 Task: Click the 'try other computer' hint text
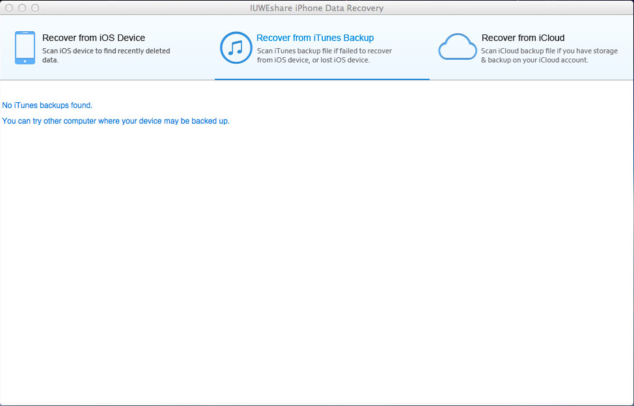(x=116, y=121)
